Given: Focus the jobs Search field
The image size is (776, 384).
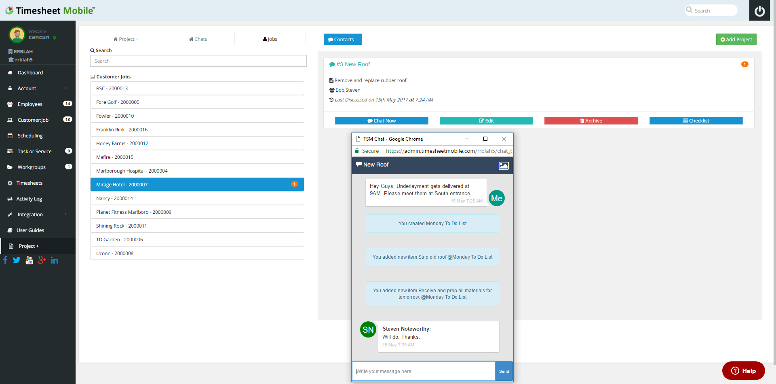Looking at the screenshot, I should [198, 61].
